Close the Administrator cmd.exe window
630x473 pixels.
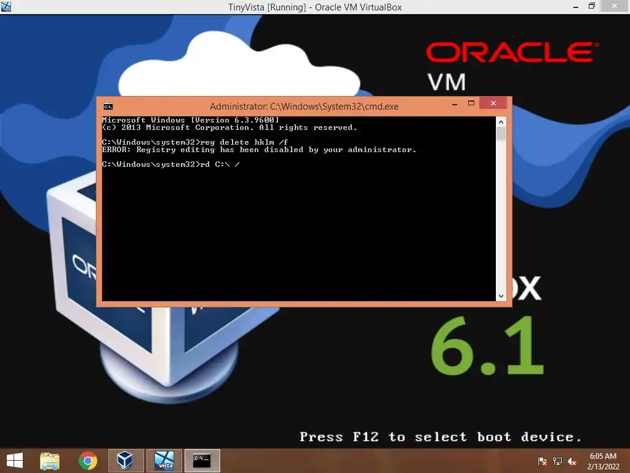[493, 103]
